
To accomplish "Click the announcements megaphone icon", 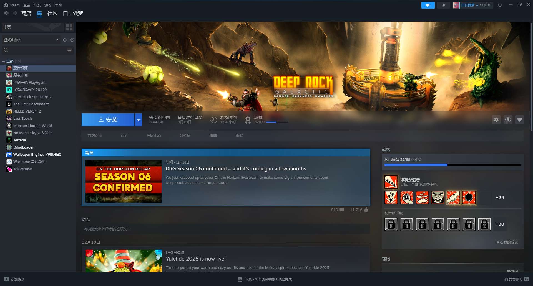I will coord(428,5).
